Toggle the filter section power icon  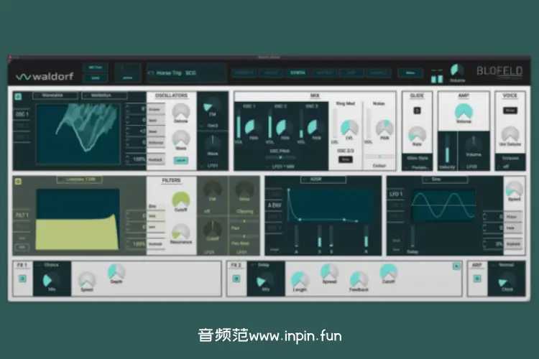pos(18,182)
